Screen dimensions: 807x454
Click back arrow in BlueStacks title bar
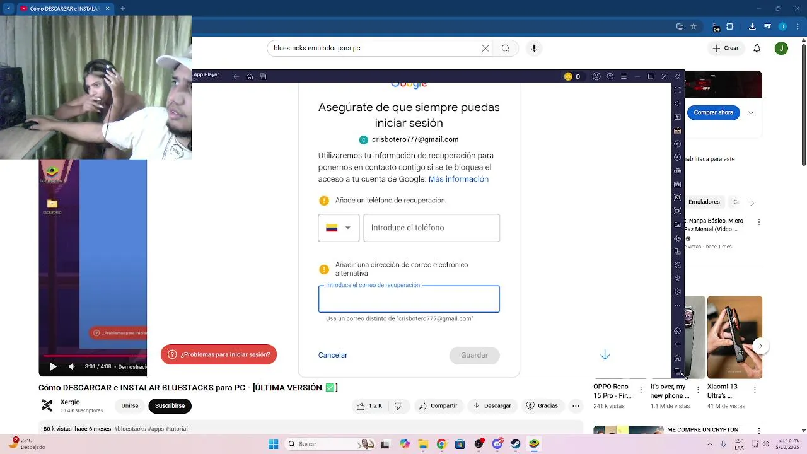coord(236,77)
